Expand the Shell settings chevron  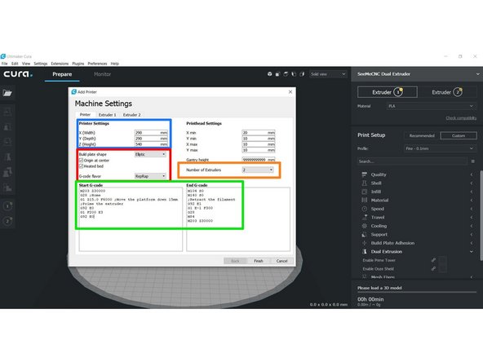pos(472,183)
